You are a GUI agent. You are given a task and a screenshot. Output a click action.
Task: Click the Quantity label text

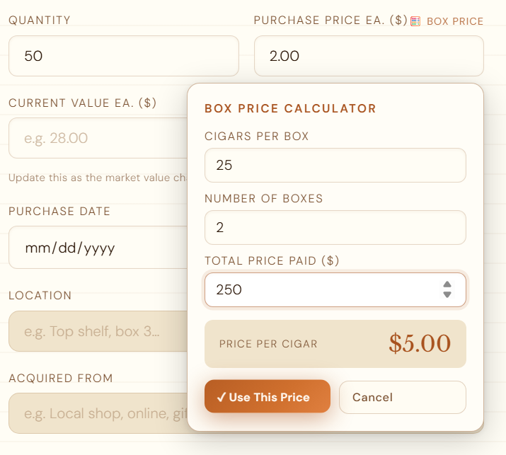pos(40,21)
